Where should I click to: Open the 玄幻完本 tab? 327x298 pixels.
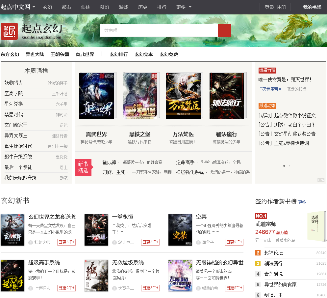click(x=144, y=54)
